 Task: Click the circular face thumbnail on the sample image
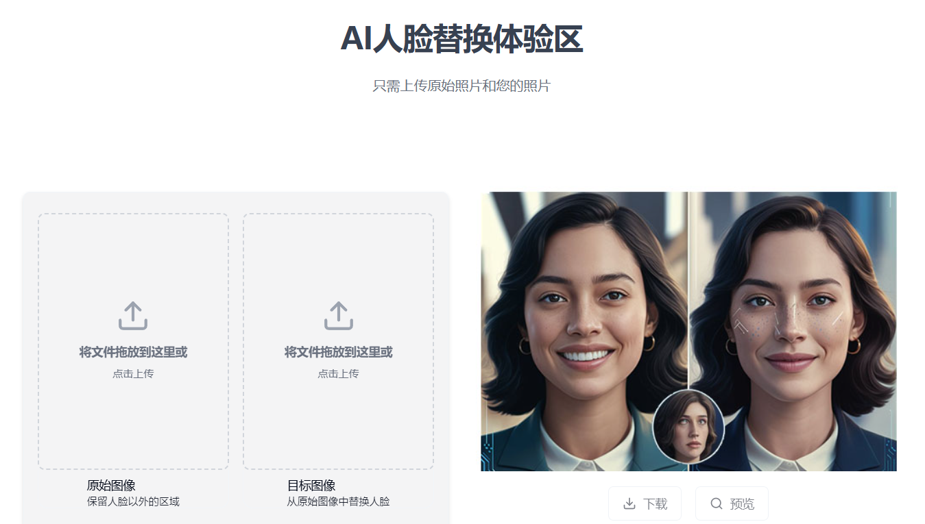688,426
